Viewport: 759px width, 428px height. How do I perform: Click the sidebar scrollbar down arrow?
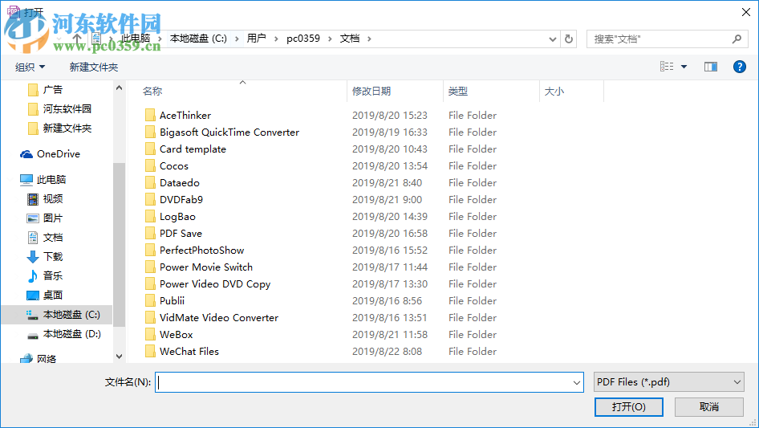pos(119,357)
